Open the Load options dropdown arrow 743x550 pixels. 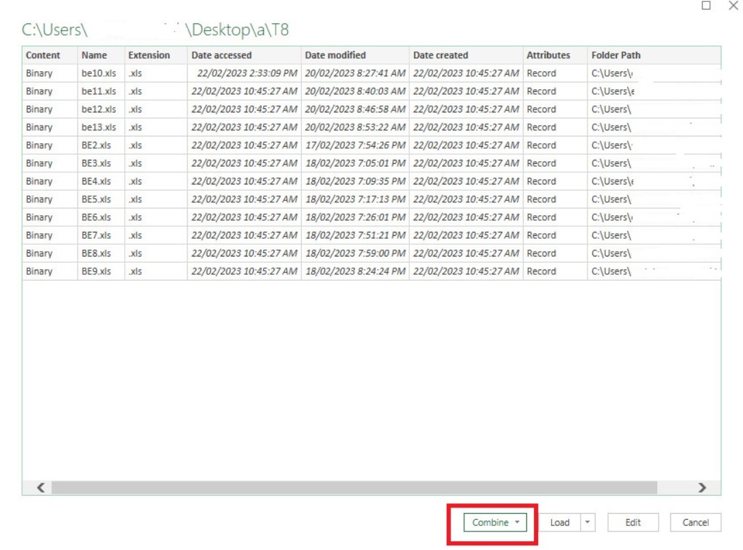587,522
